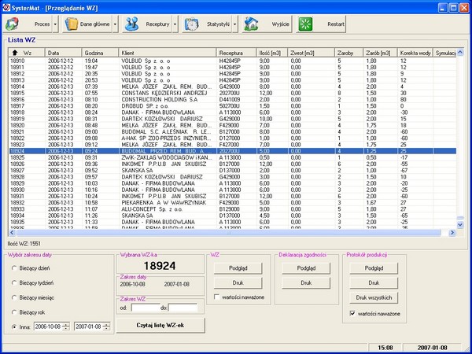Click Podgląd in the WZ group
This screenshot has height=354, width=472.
coord(238,268)
